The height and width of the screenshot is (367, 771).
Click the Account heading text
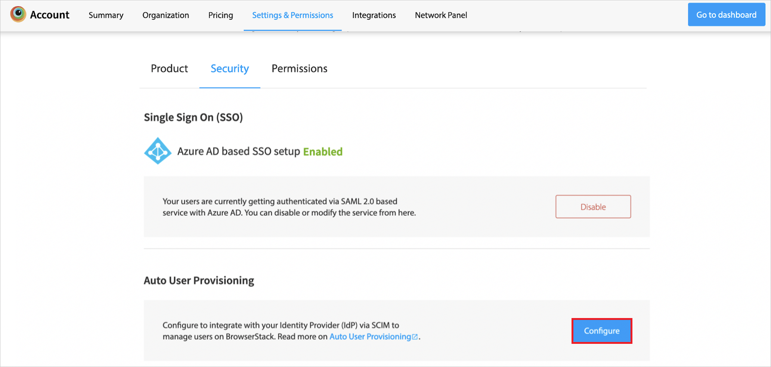coord(50,15)
